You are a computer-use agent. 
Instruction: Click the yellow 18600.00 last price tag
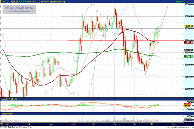click(189, 26)
